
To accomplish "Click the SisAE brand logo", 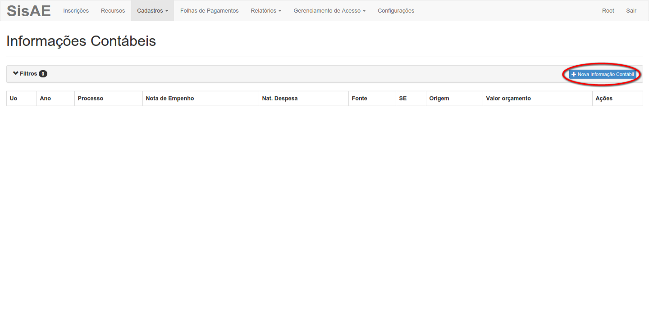I will point(29,11).
